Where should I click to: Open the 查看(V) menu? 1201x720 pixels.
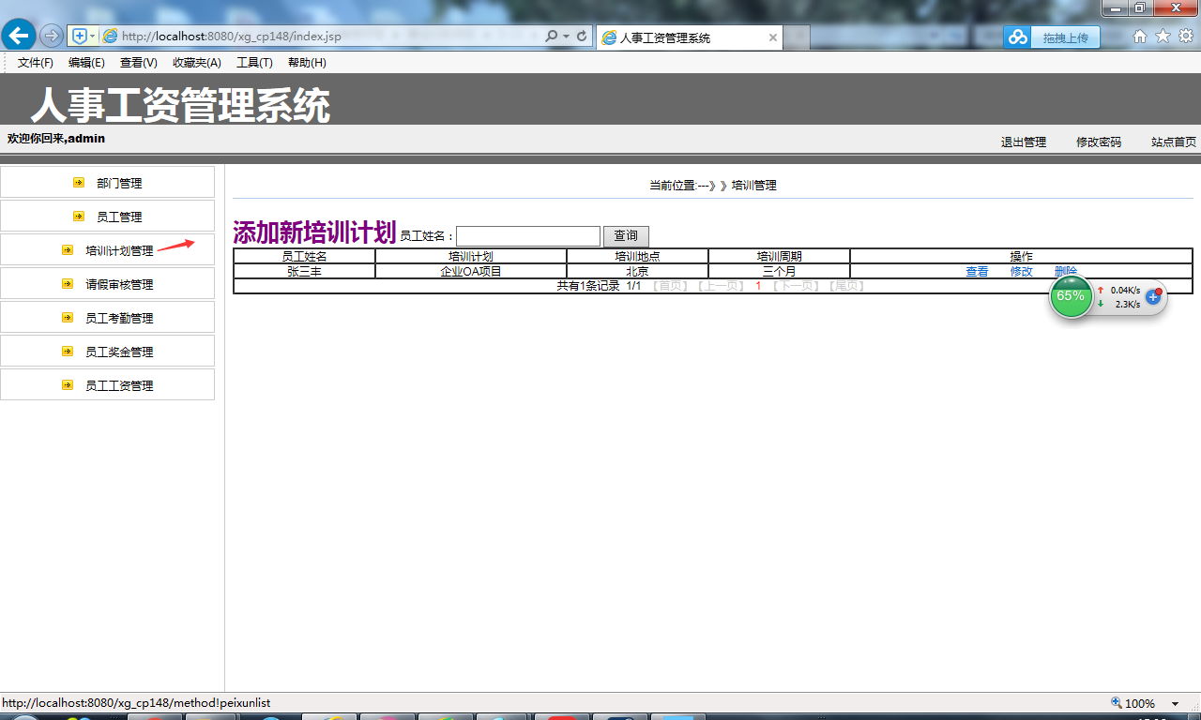[138, 63]
